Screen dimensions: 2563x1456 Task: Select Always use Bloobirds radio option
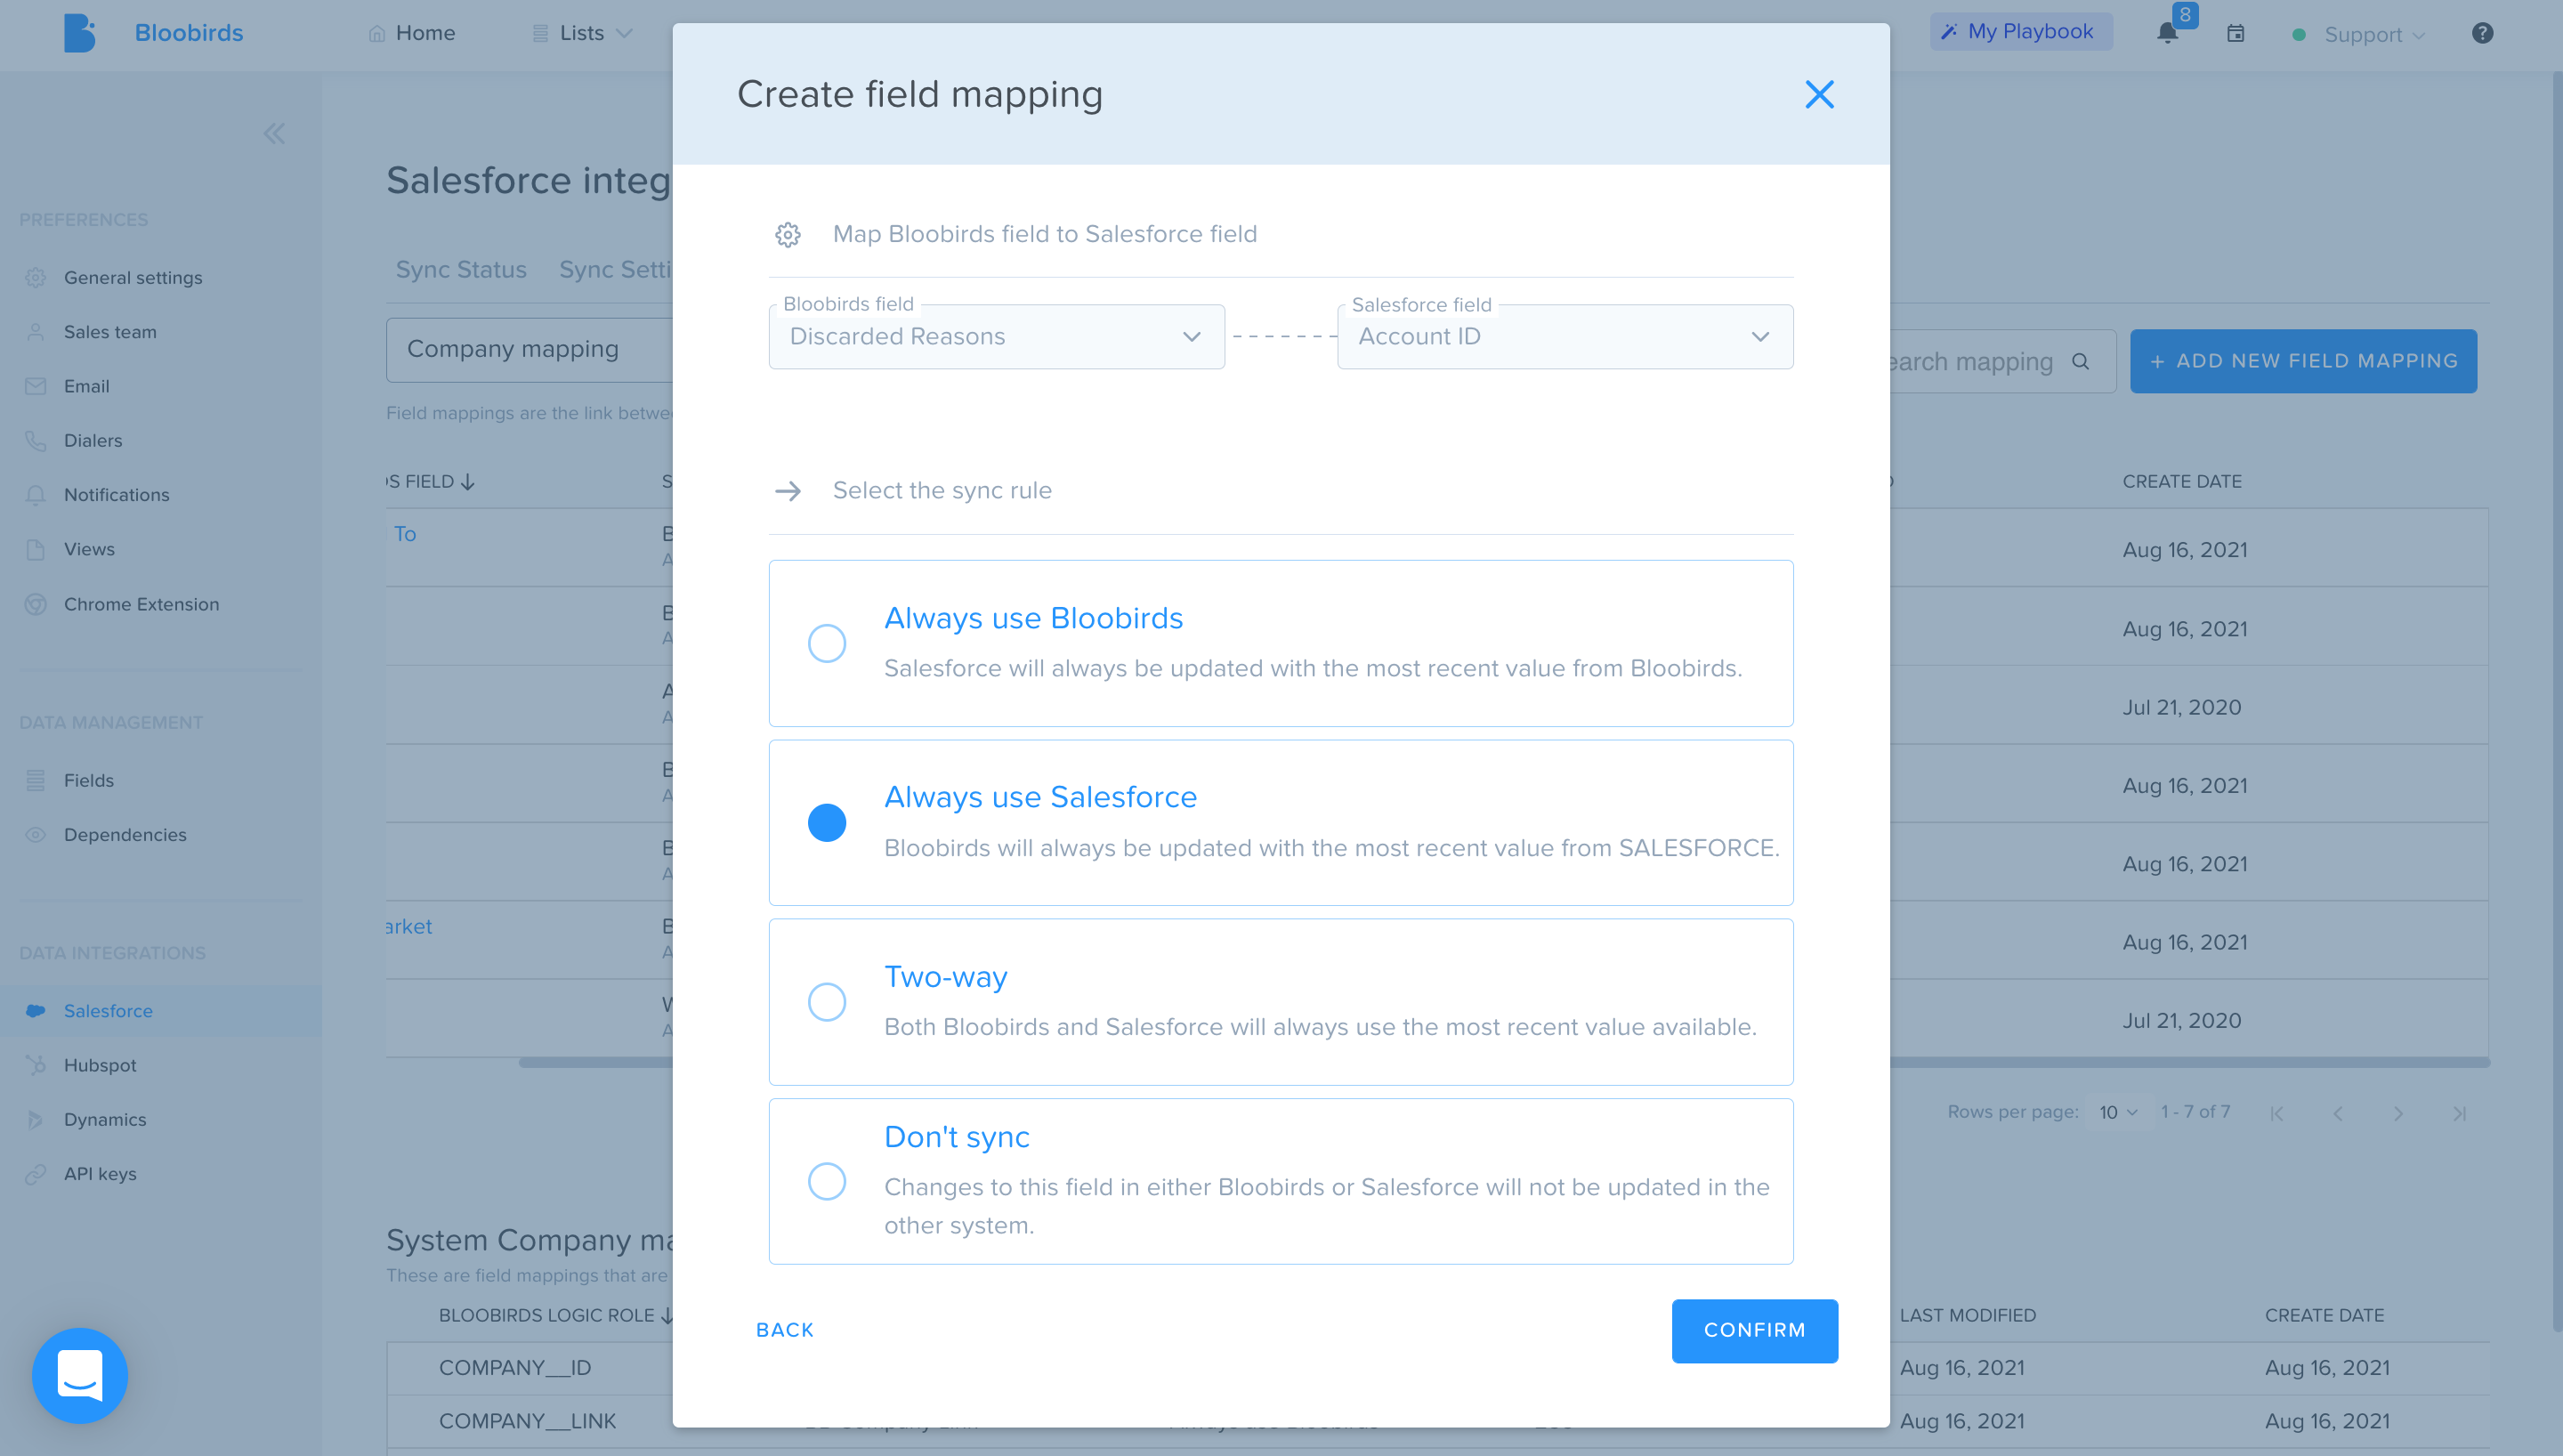click(x=827, y=643)
